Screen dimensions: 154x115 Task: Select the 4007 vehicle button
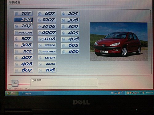pos(47,33)
